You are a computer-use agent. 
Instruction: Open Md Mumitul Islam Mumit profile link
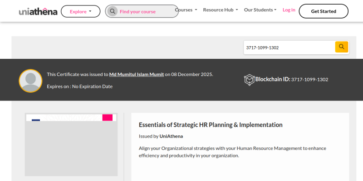137,74
